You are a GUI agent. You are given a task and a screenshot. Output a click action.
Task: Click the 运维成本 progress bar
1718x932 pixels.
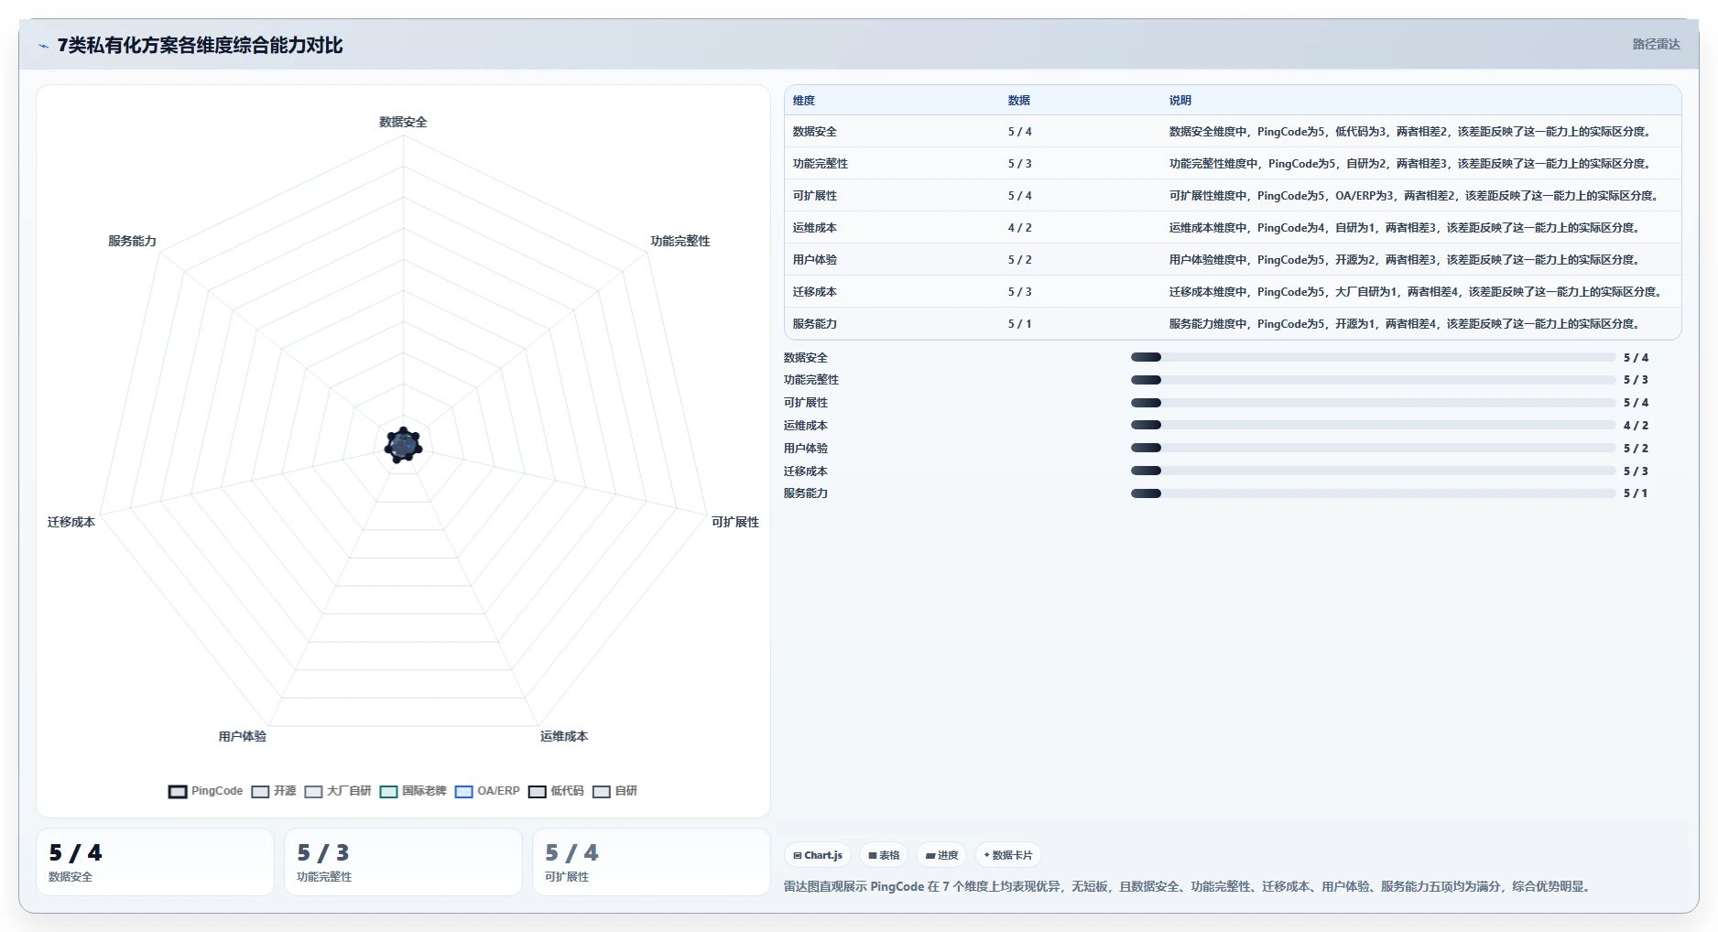coord(1373,426)
